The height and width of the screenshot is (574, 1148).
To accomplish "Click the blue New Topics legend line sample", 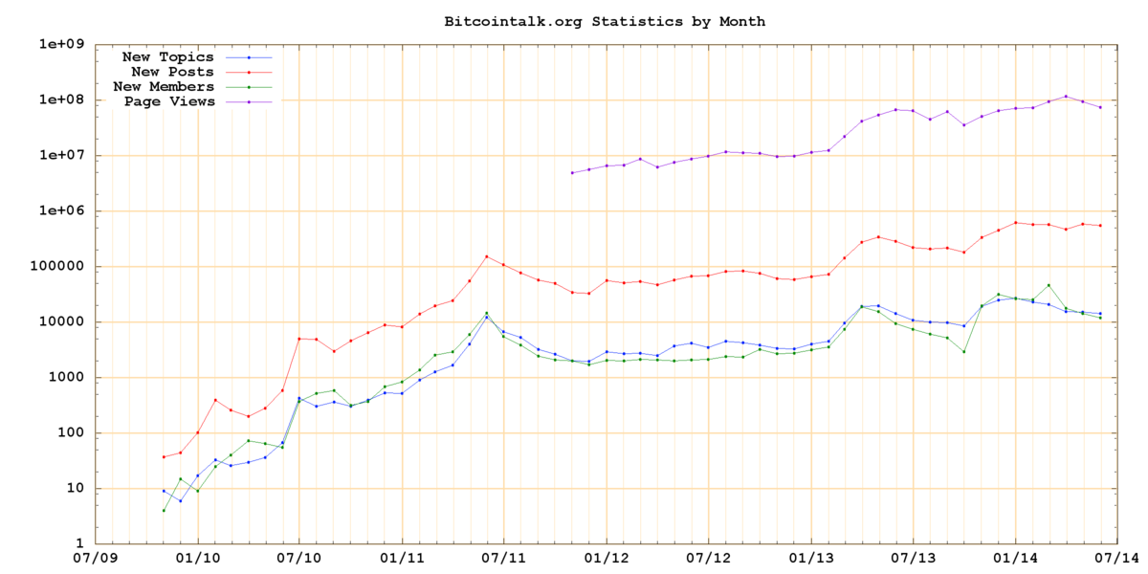I will 249,57.
